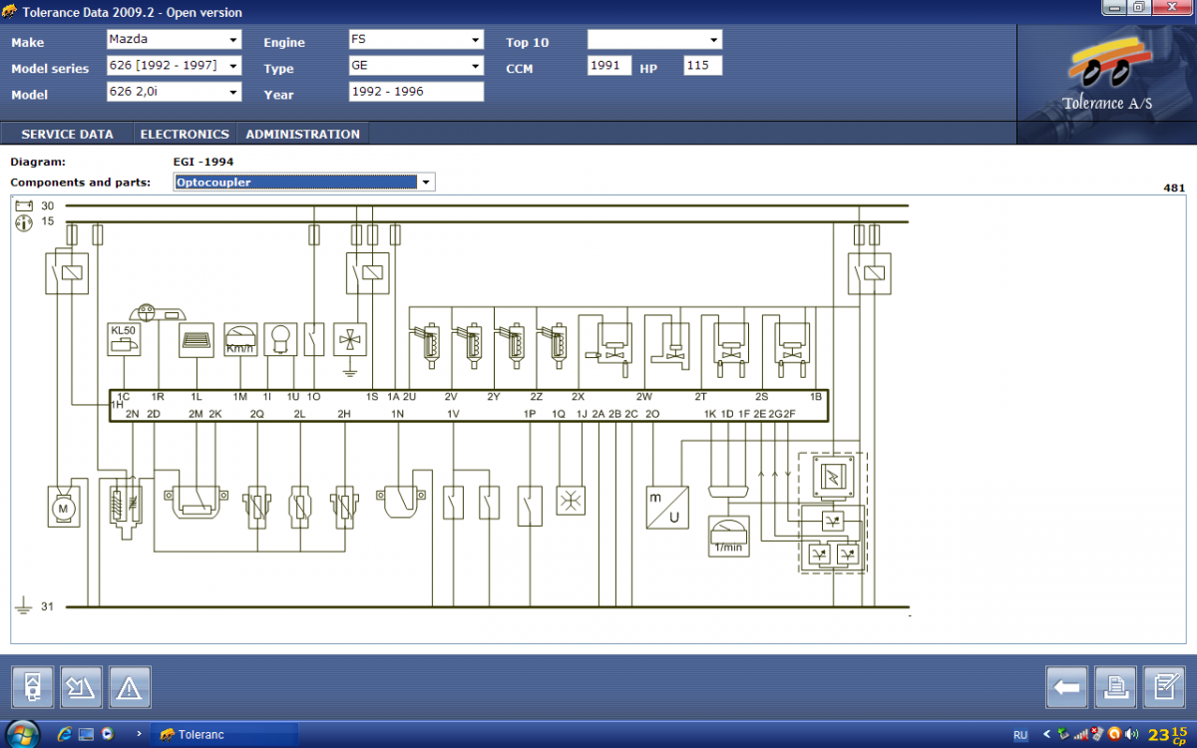Screen dimensions: 1197x748
Task: Select the sensor component at pin 2Q
Action: point(257,507)
